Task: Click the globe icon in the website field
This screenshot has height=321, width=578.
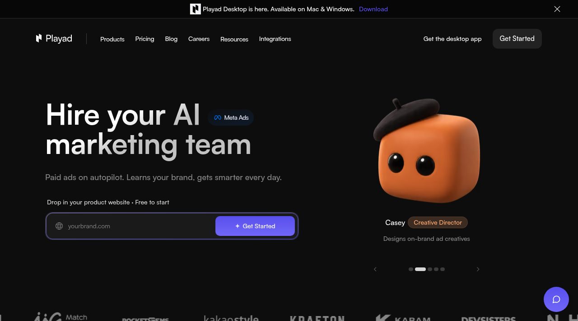Action: click(x=59, y=226)
